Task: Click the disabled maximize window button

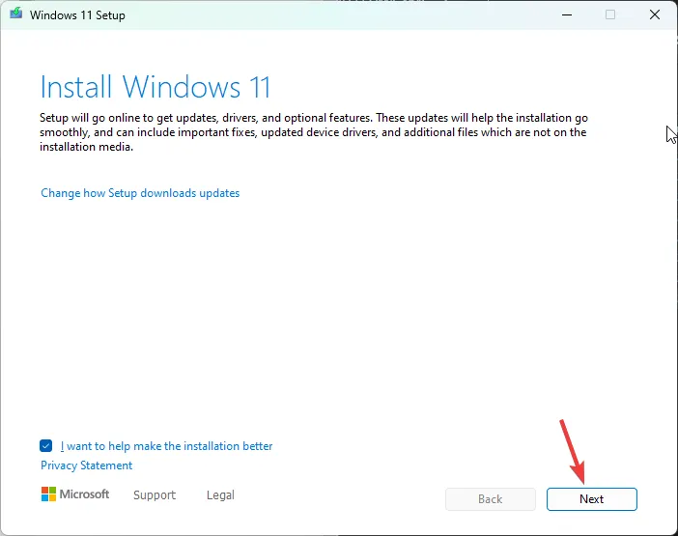Action: pyautogui.click(x=610, y=14)
